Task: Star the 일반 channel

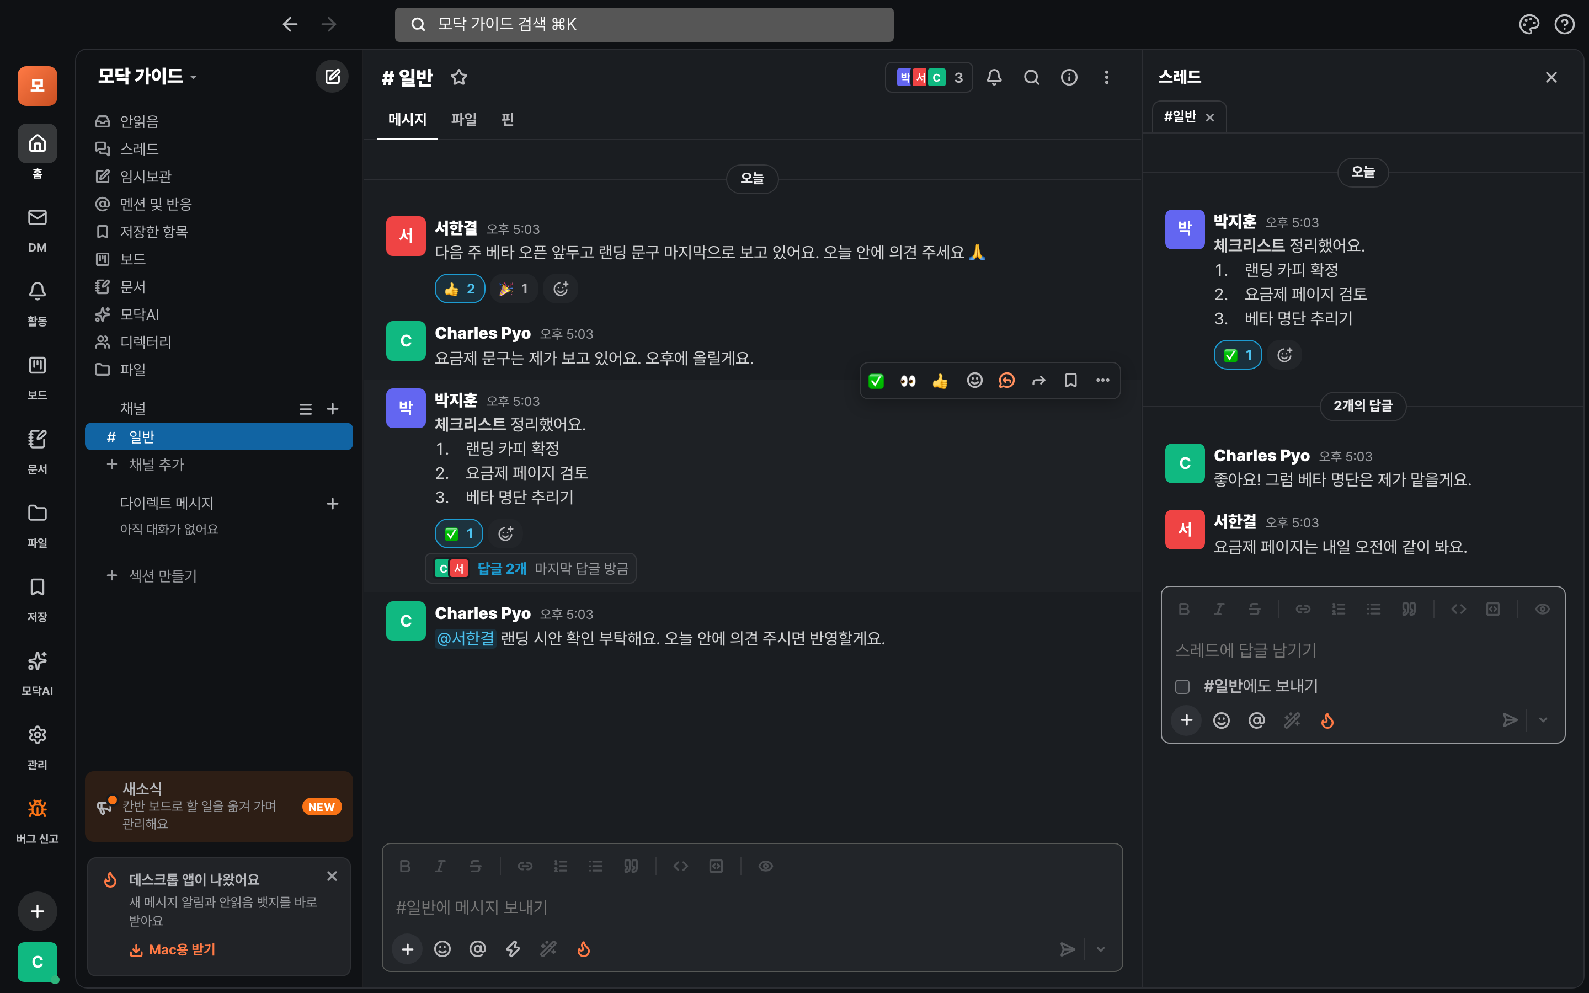Action: [459, 77]
